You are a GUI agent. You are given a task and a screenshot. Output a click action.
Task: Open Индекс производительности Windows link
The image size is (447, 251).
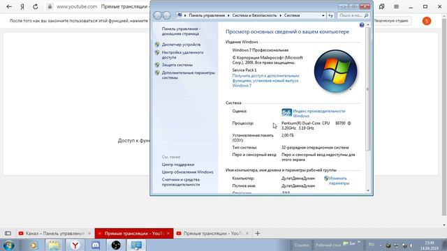(x=318, y=113)
